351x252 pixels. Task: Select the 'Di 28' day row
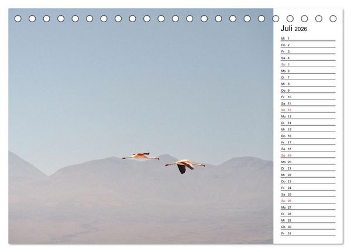point(308,214)
